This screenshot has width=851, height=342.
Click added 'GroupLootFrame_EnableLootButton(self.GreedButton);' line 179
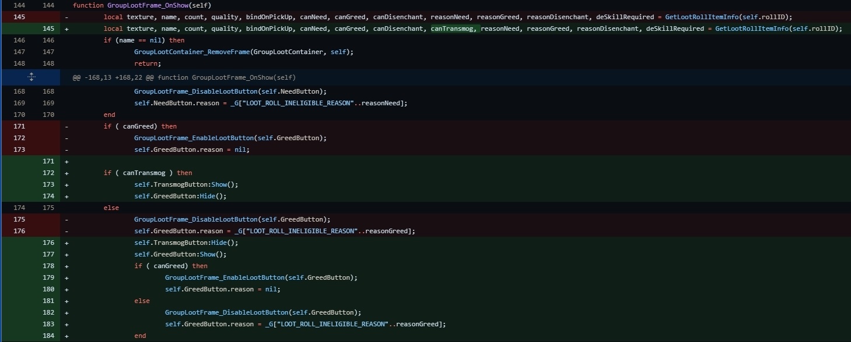coord(261,277)
